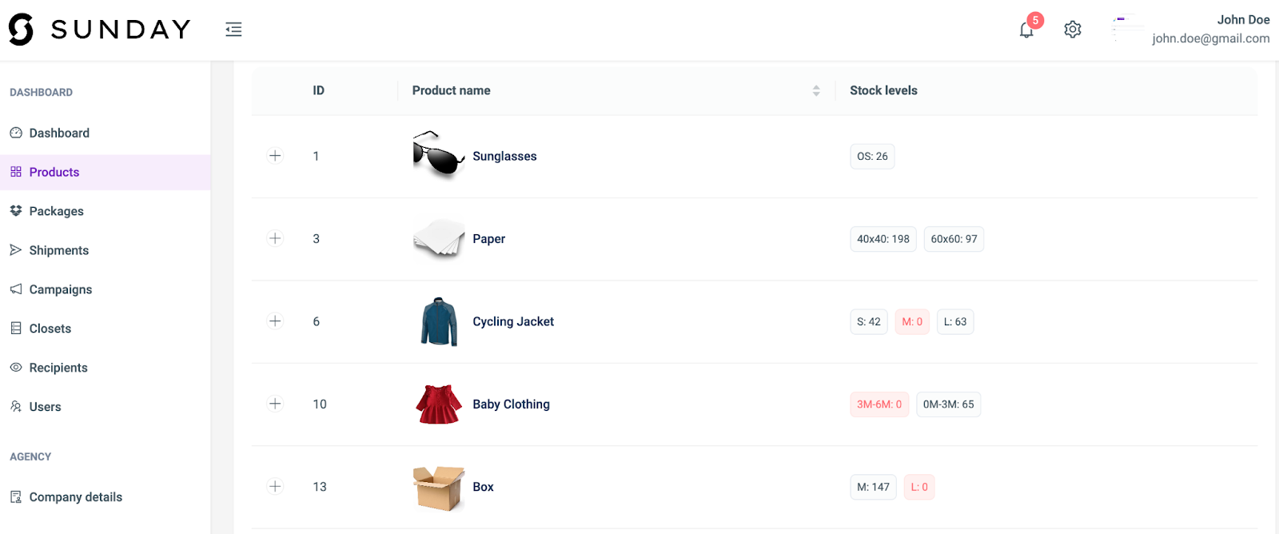The image size is (1279, 534).
Task: Expand the Cycling Jacket row details
Action: pyautogui.click(x=275, y=321)
